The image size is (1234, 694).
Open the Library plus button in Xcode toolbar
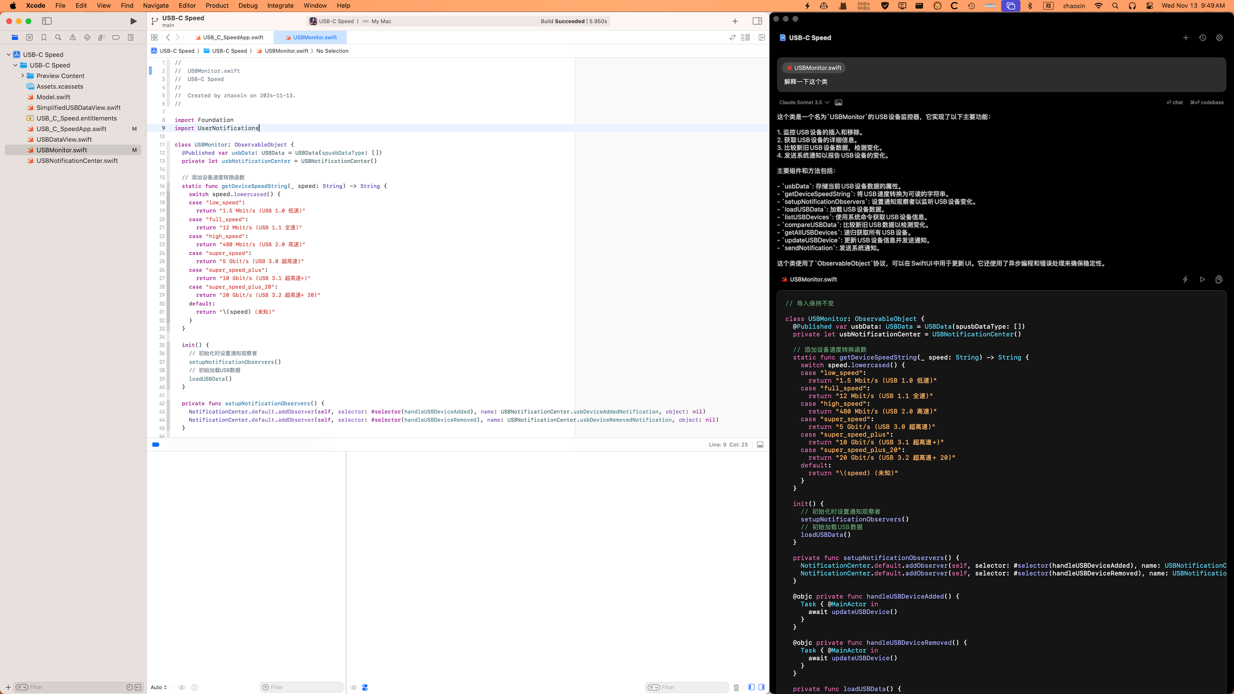(x=735, y=21)
